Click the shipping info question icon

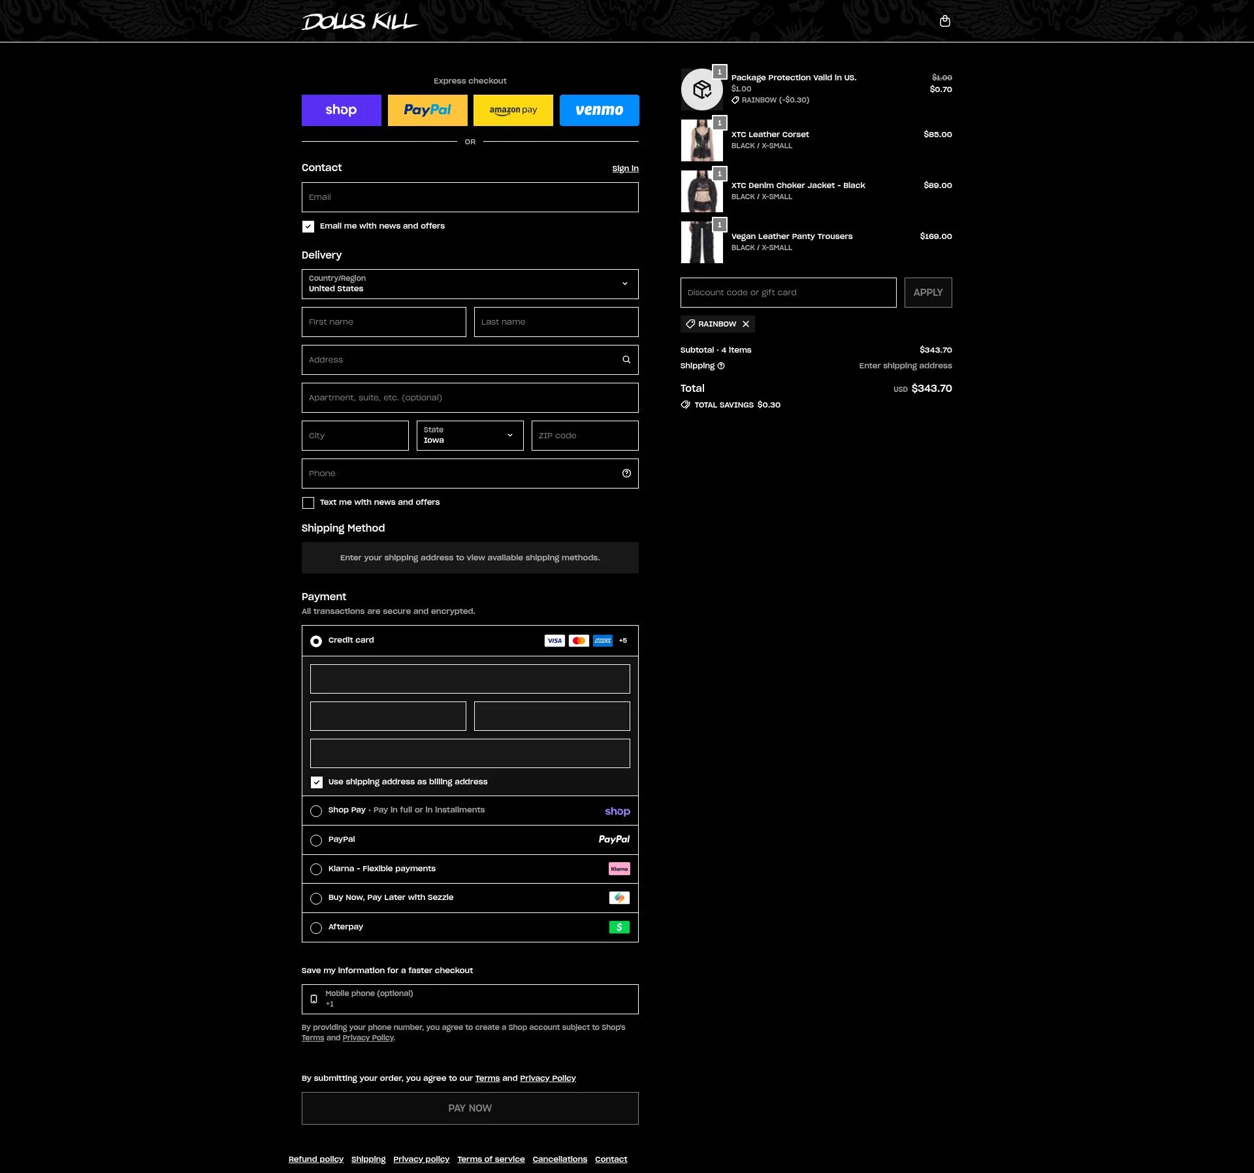[x=721, y=366]
